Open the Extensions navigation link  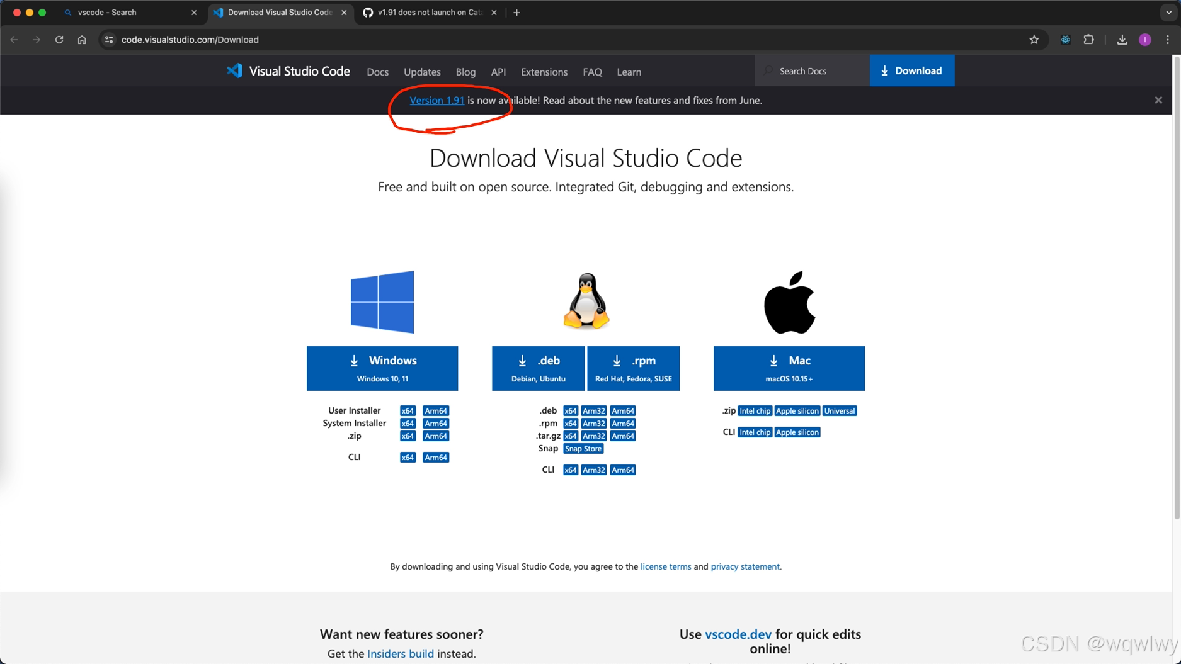tap(544, 72)
